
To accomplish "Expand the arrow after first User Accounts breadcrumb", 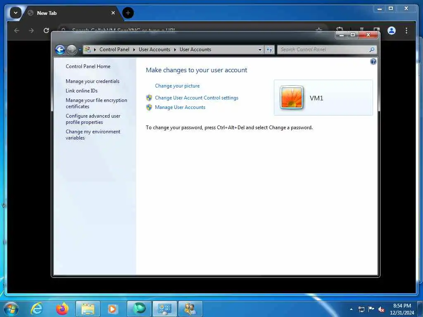I will coord(175,50).
